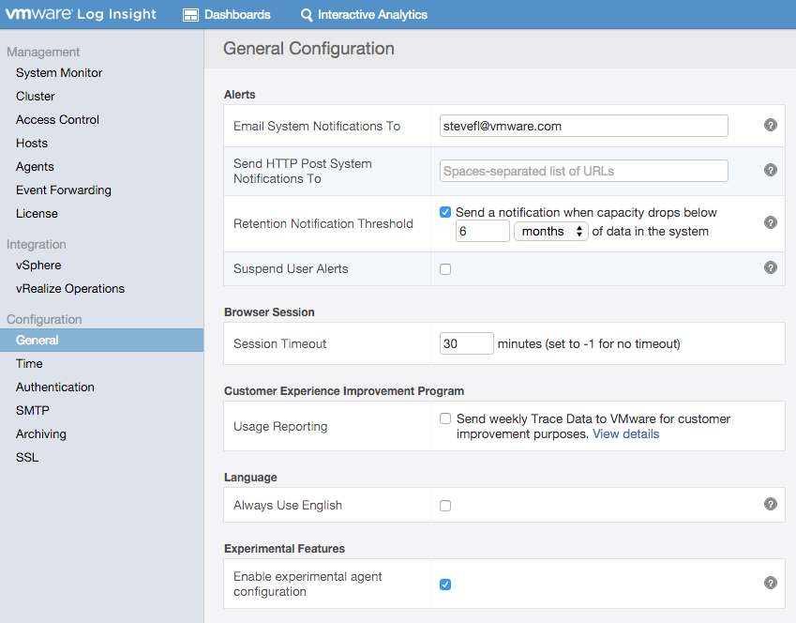Open System Monitor in the sidebar

[x=59, y=73]
